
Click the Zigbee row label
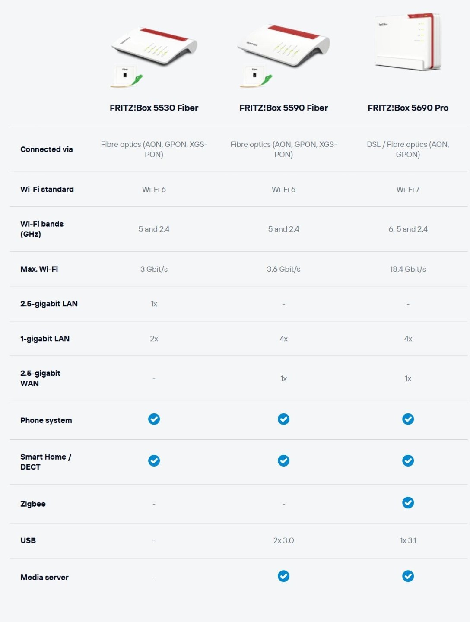tap(33, 504)
